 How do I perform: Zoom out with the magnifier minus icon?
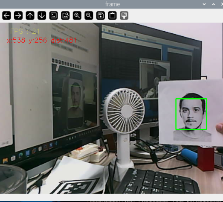click(x=89, y=15)
